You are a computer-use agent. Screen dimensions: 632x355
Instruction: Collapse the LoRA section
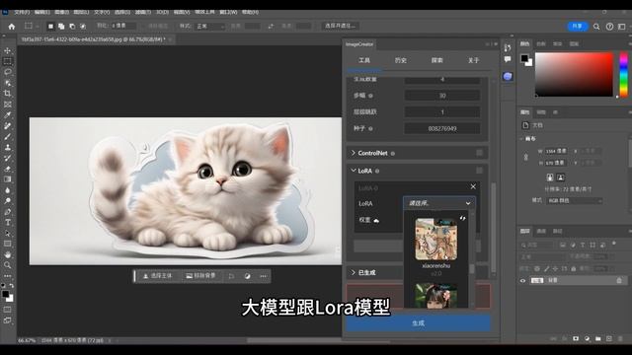coord(354,171)
